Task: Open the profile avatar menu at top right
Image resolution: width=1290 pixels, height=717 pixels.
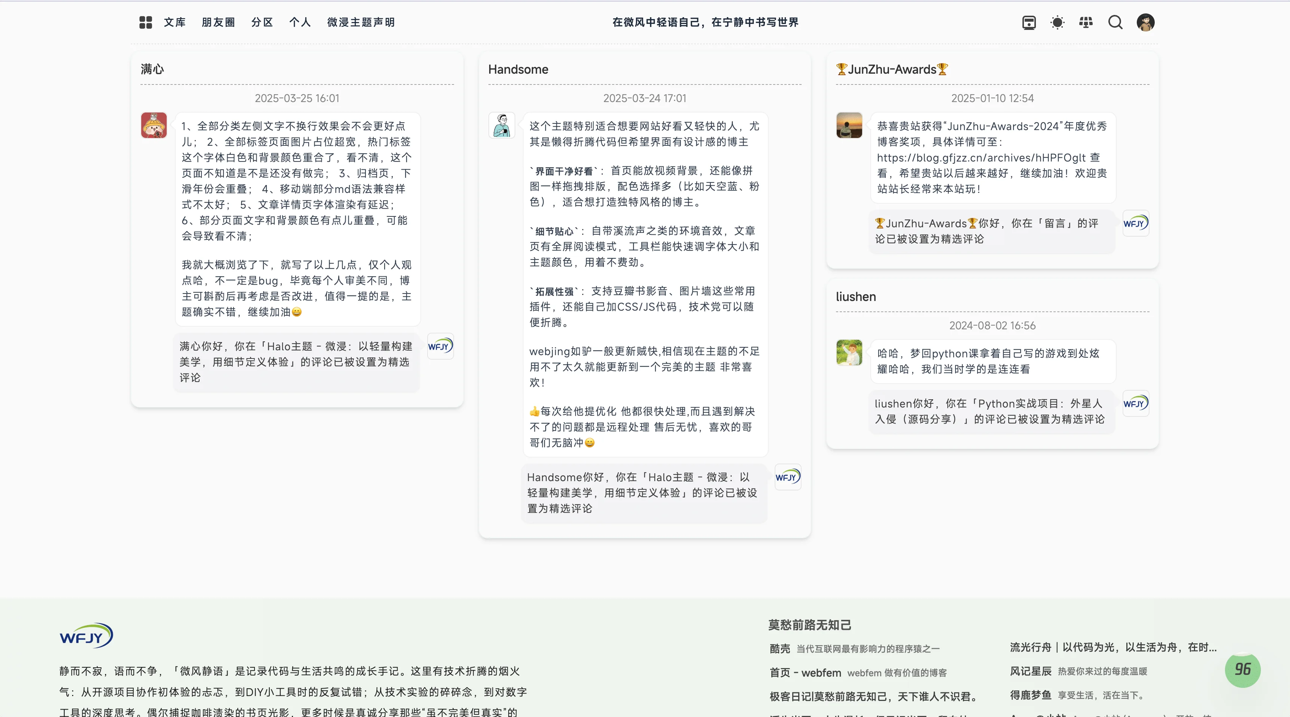Action: (1146, 22)
